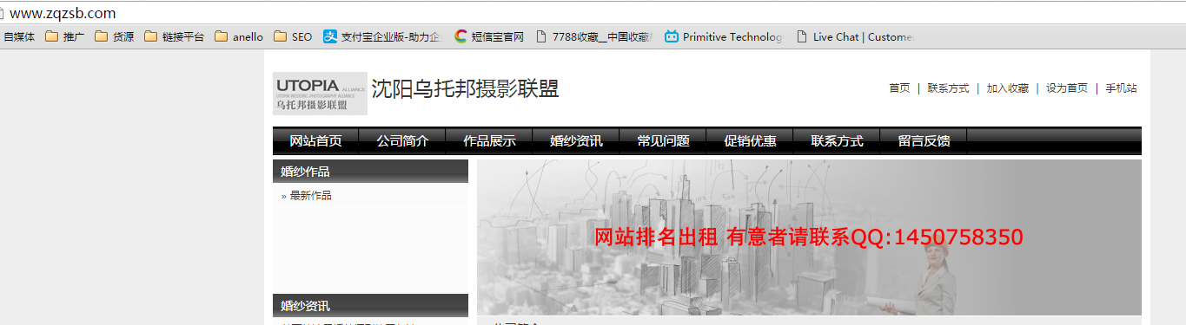Click the 设为首页 link
This screenshot has width=1186, height=325.
pyautogui.click(x=1067, y=88)
